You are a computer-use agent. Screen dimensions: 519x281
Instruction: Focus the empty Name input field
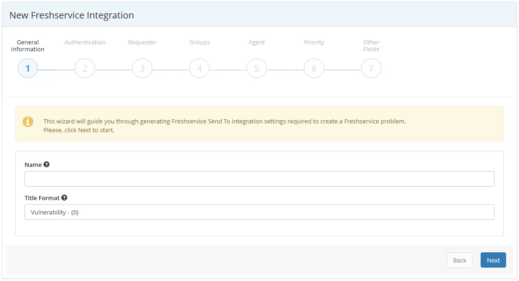[259, 179]
